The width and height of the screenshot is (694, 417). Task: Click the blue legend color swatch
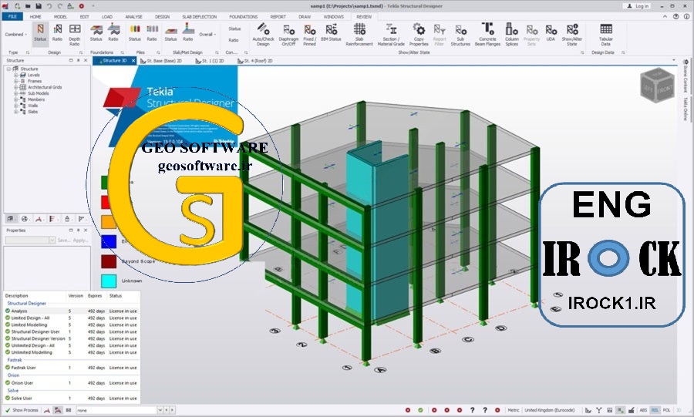pos(109,241)
